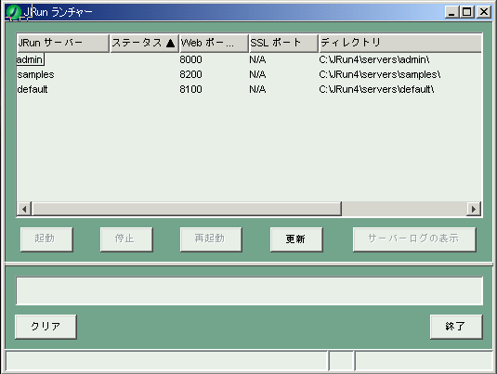Viewport: 497px width, 374px height.
Task: Click the horizontal scrollbar left arrow
Action: [24, 209]
